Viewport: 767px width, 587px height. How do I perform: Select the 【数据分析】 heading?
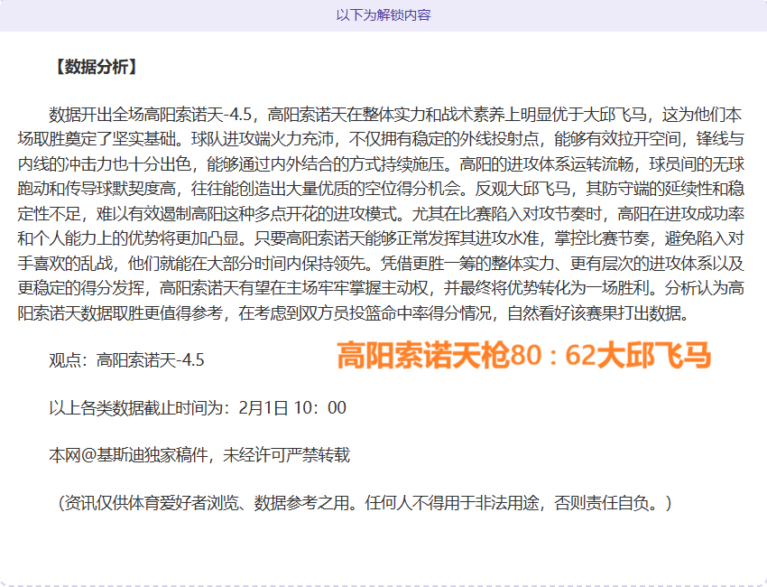tap(92, 64)
